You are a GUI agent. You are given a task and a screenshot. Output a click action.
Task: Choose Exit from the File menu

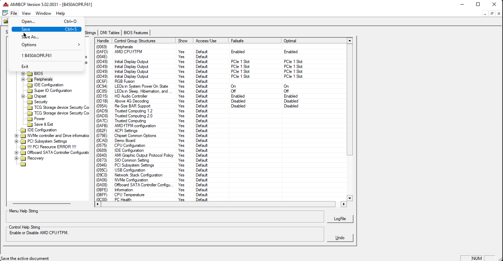47,67
